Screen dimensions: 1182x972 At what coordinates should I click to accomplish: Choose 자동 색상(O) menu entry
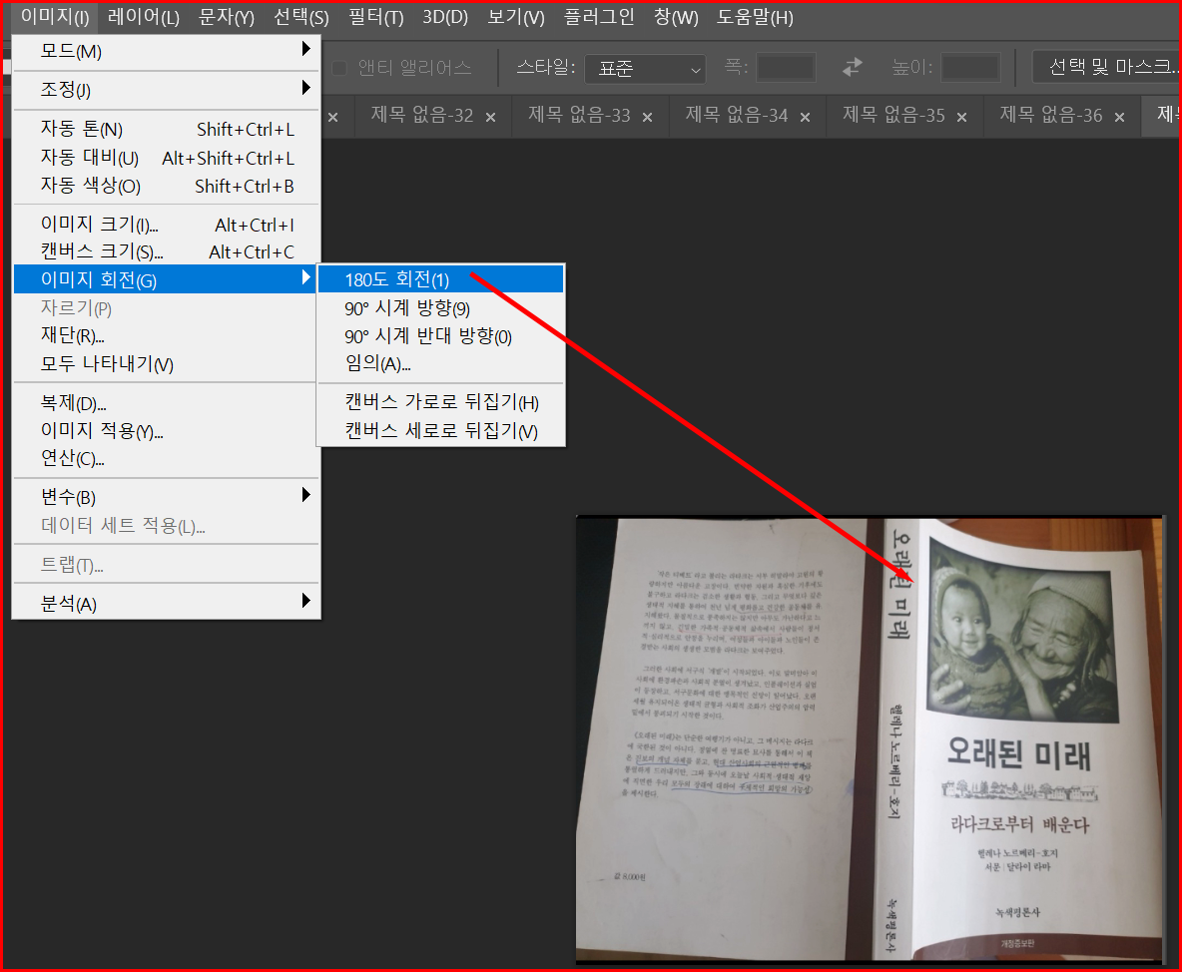click(x=167, y=186)
